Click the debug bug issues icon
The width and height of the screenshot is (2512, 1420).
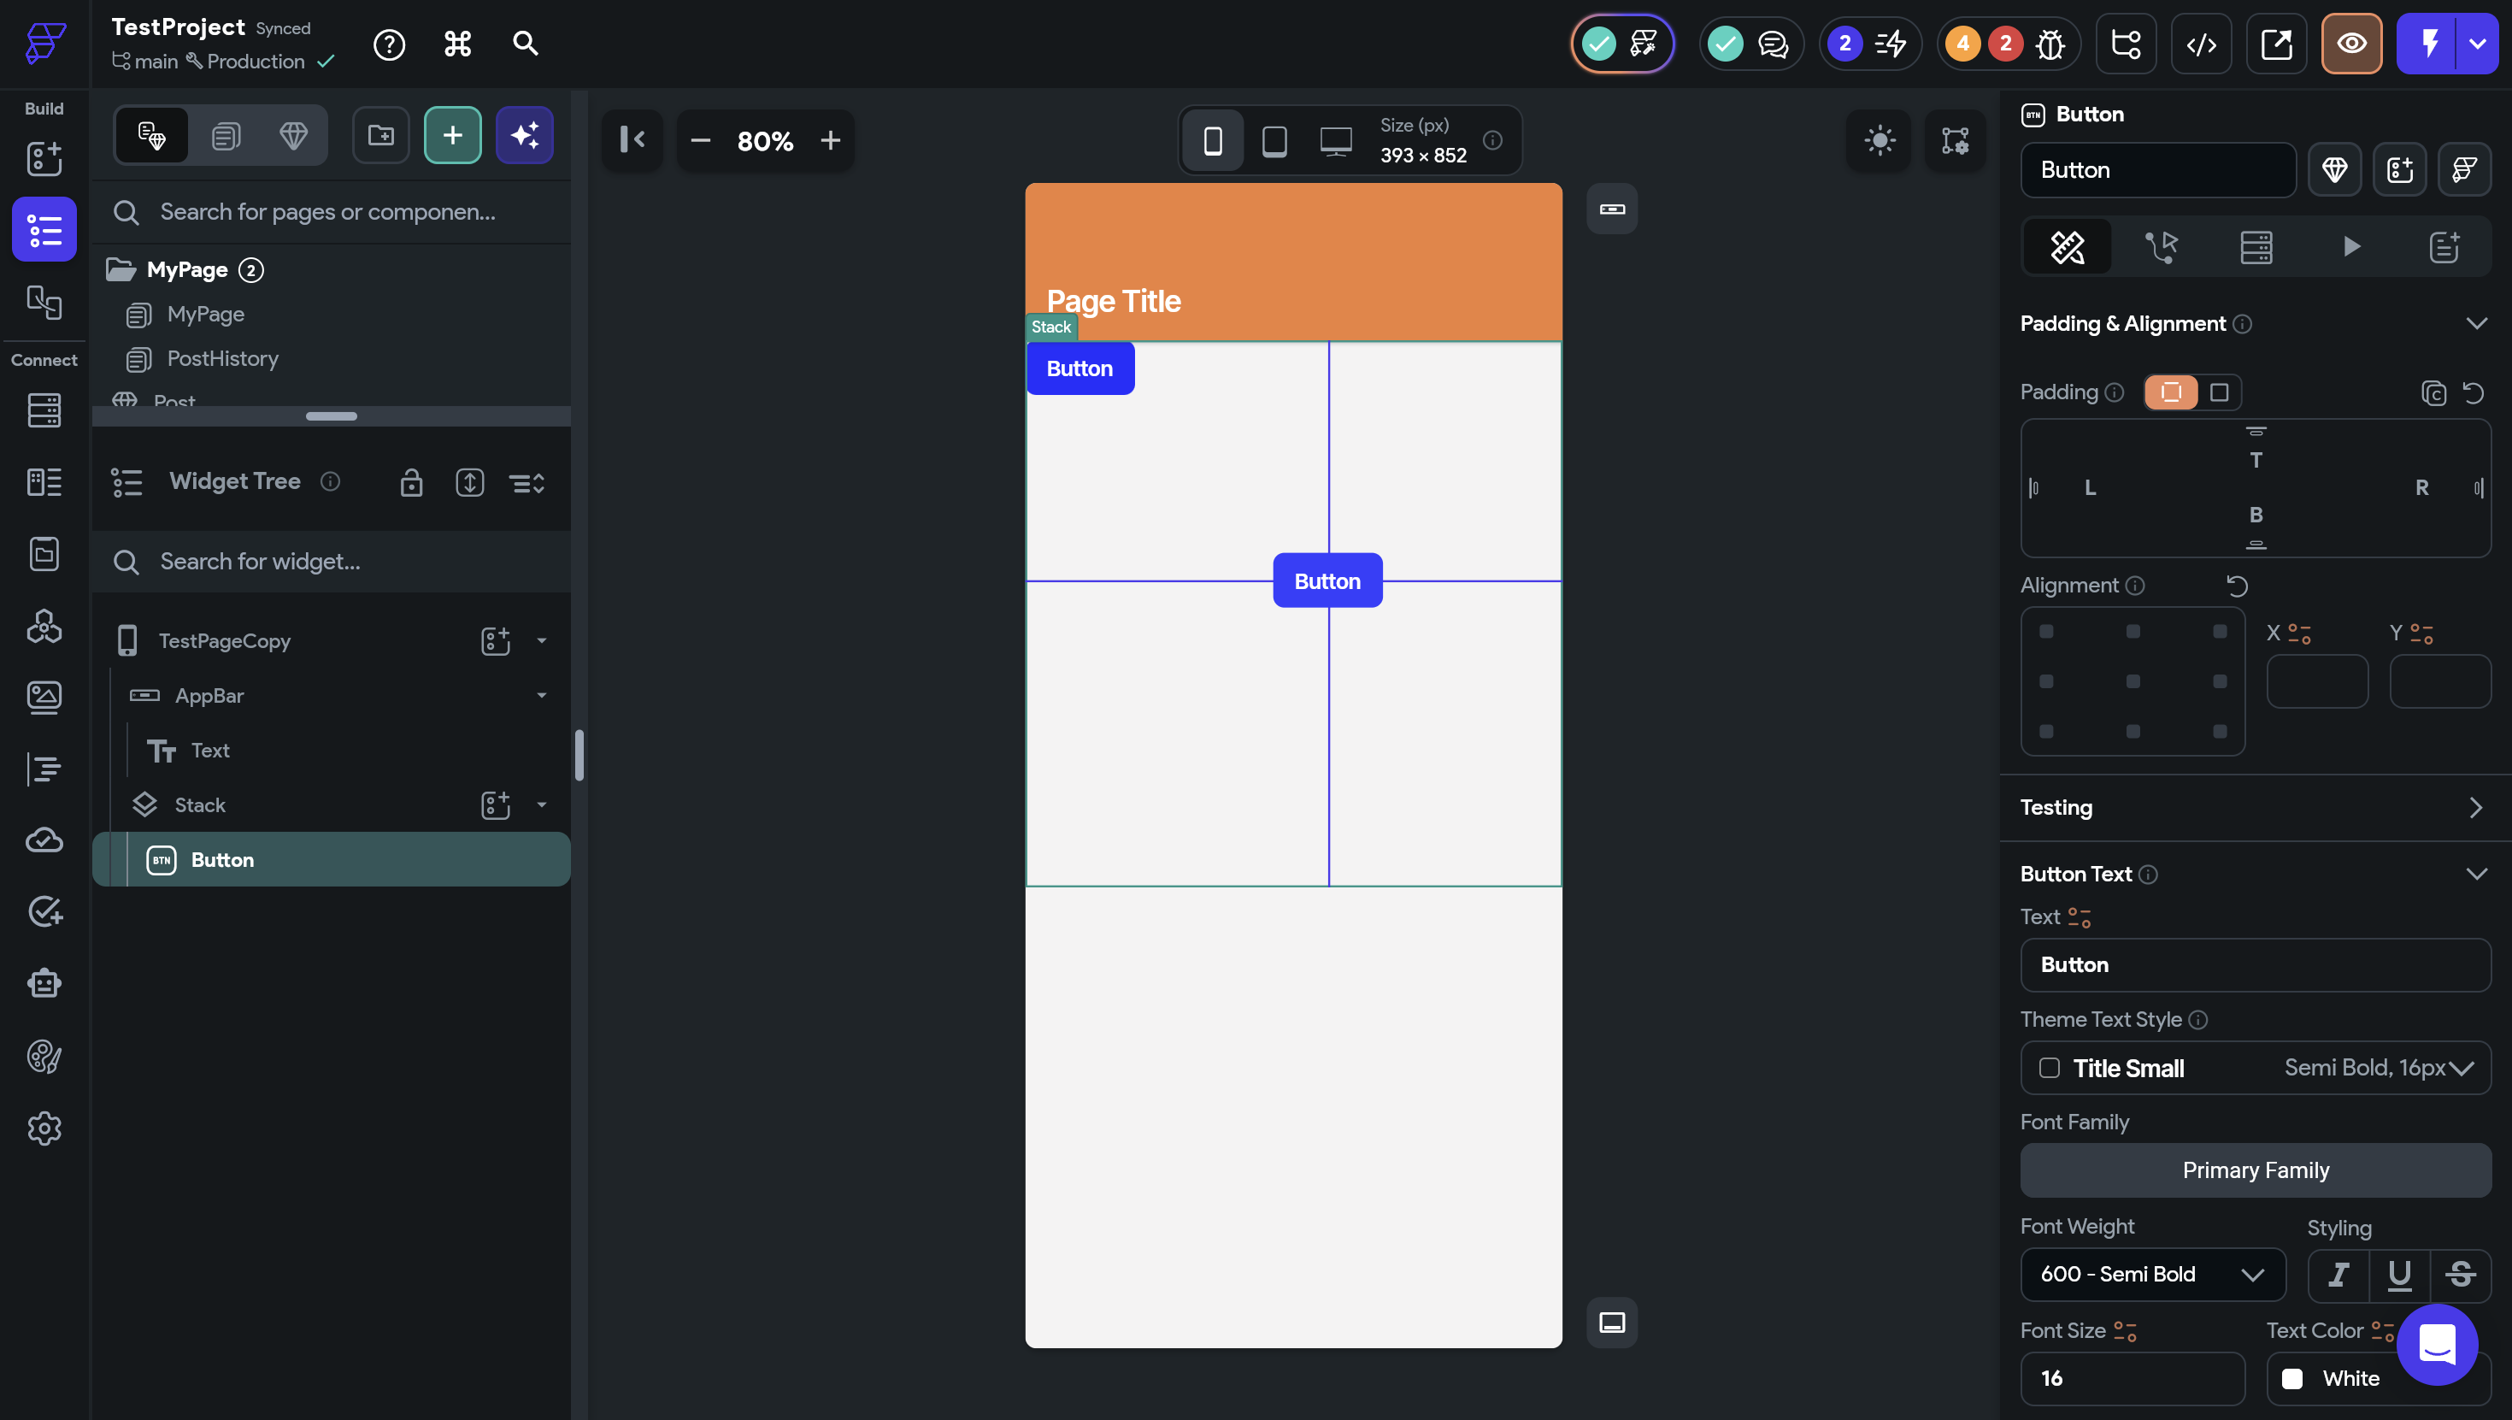pos(2050,44)
